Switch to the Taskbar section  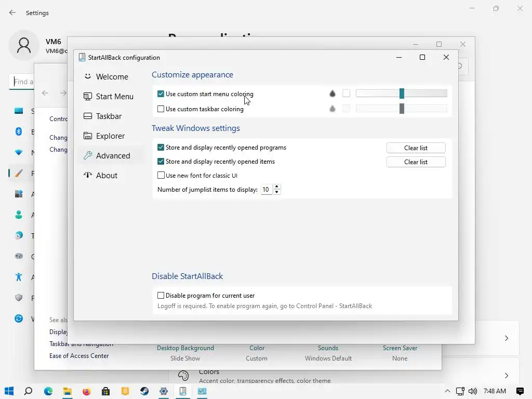pyautogui.click(x=102, y=116)
